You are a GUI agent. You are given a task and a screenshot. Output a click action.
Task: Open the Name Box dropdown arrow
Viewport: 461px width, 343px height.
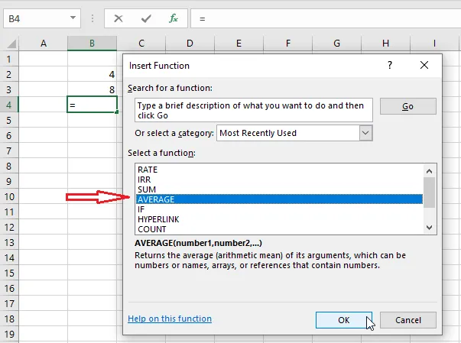pyautogui.click(x=73, y=18)
